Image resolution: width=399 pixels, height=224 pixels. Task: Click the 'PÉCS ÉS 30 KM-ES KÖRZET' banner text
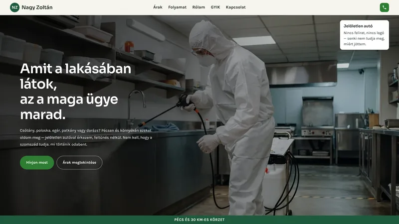(199, 220)
